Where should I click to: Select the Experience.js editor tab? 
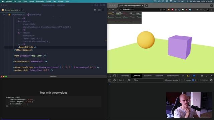pos(13,10)
